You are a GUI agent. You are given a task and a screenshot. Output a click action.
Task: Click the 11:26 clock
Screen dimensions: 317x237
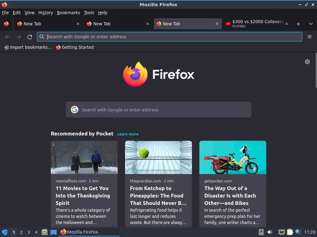click(310, 232)
